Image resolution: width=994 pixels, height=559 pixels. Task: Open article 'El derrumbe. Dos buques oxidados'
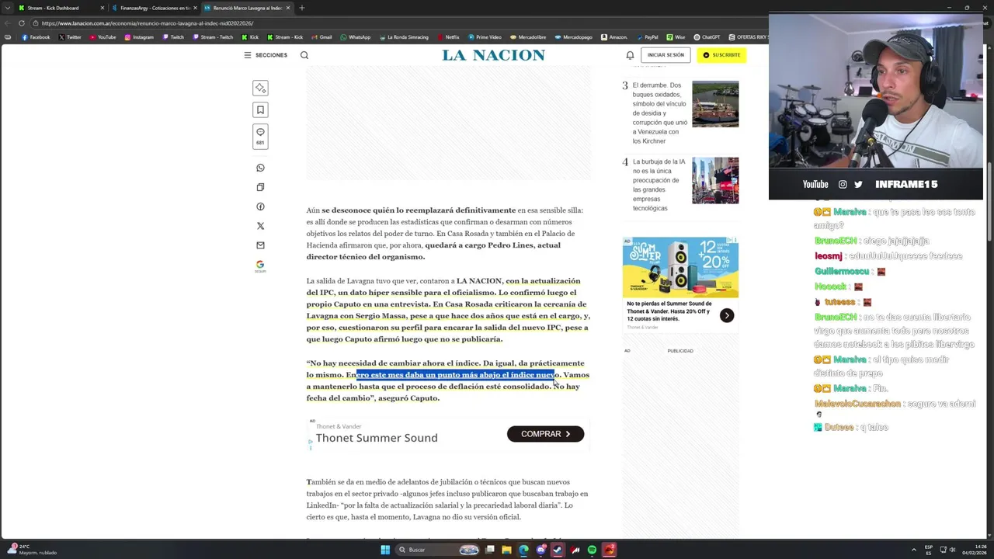click(x=659, y=113)
